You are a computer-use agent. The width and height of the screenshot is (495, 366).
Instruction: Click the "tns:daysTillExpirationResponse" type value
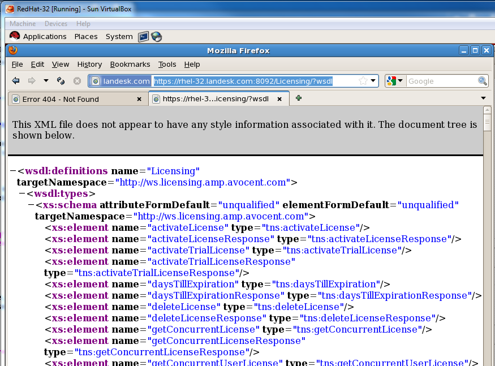coord(395,296)
